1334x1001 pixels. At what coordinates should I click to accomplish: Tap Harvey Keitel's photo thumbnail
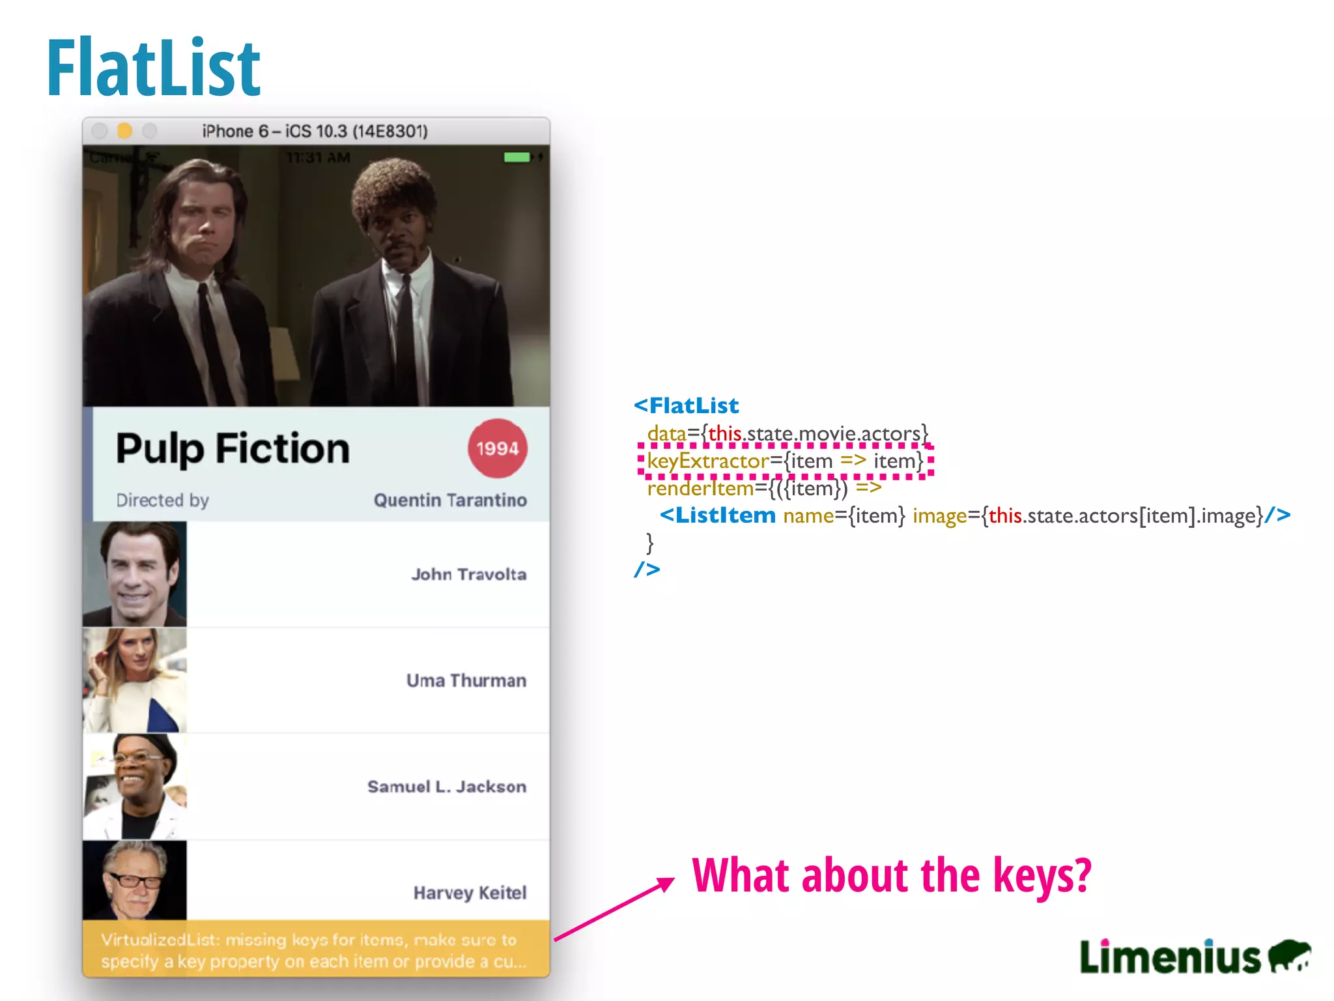pyautogui.click(x=135, y=880)
